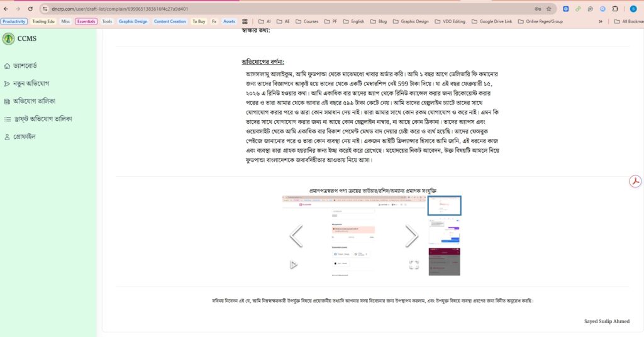
Task: Bookmark this page with the star icon
Action: coord(549,9)
